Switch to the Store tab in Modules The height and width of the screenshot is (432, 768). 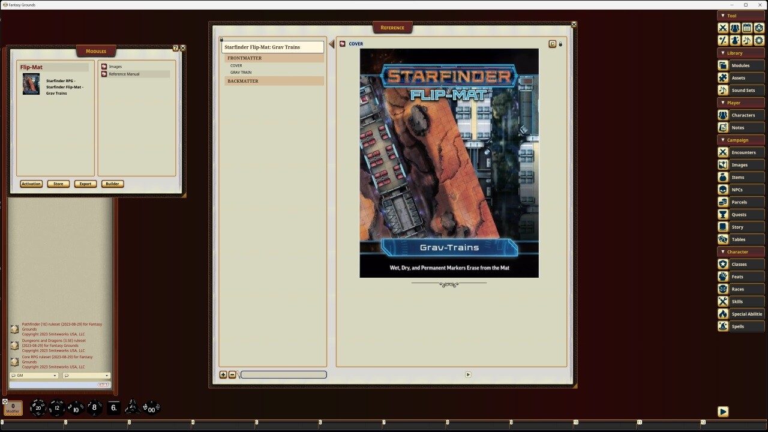pos(58,184)
